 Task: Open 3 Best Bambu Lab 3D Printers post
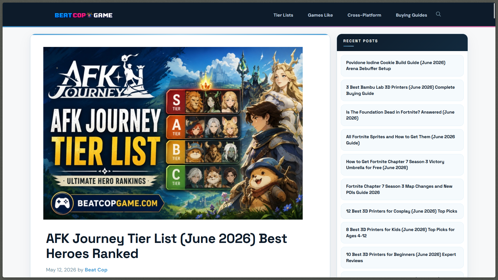pos(402,90)
